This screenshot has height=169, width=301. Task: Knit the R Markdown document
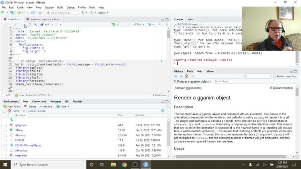tap(45, 24)
